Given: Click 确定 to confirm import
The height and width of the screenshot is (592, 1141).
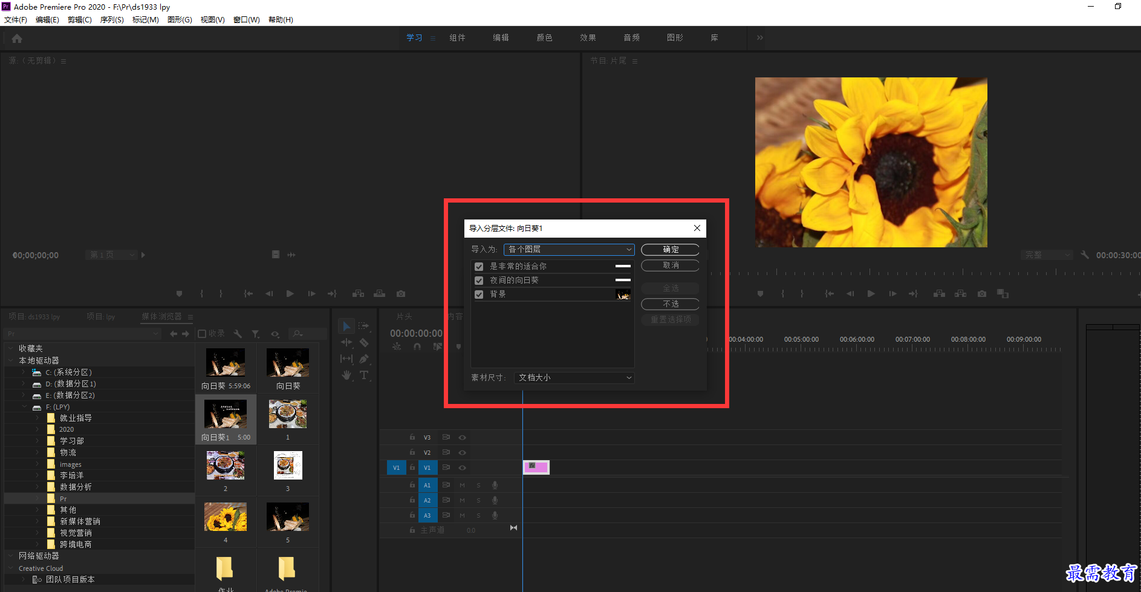Looking at the screenshot, I should [x=670, y=249].
